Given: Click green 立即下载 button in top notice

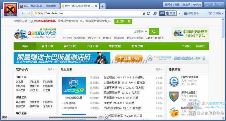Looking at the screenshot, I should click(x=123, y=21).
